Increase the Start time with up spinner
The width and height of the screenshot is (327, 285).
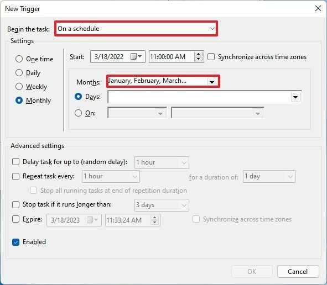coord(198,54)
